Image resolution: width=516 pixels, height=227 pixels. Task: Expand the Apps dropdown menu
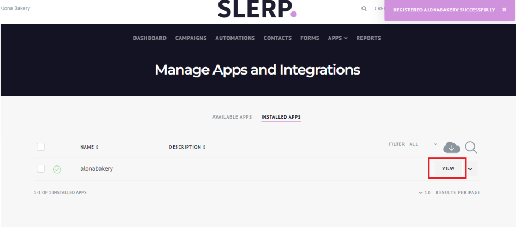pos(337,38)
